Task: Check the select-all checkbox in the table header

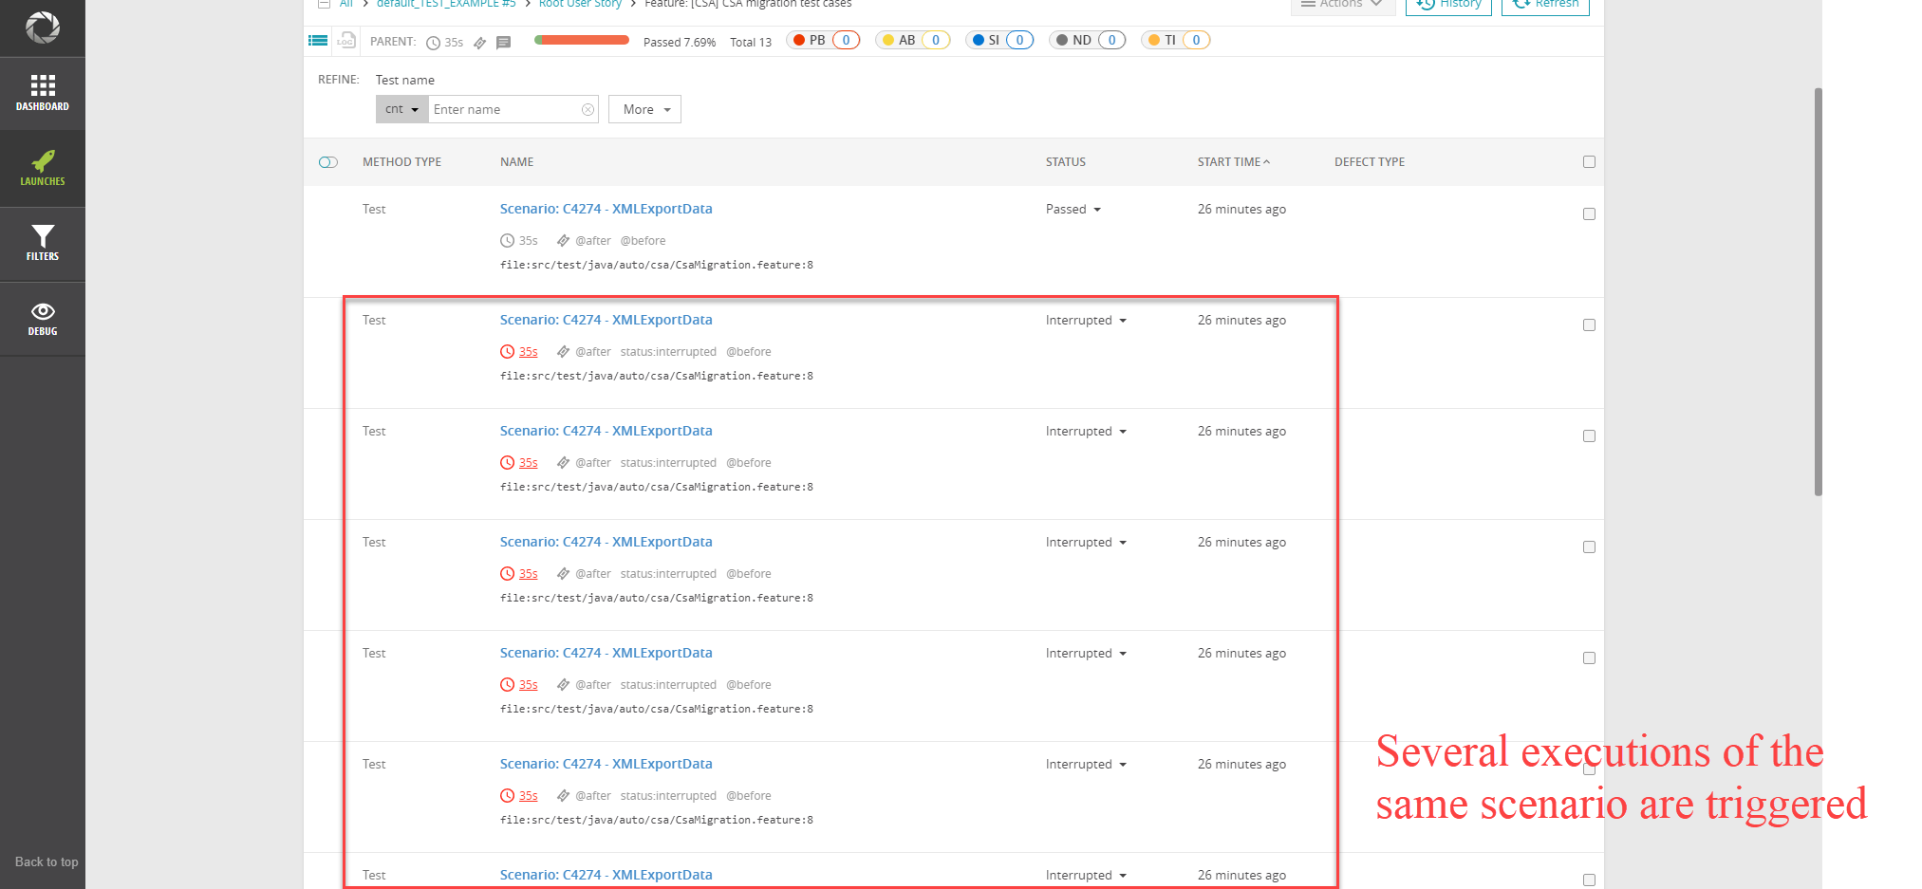Action: point(1590,161)
